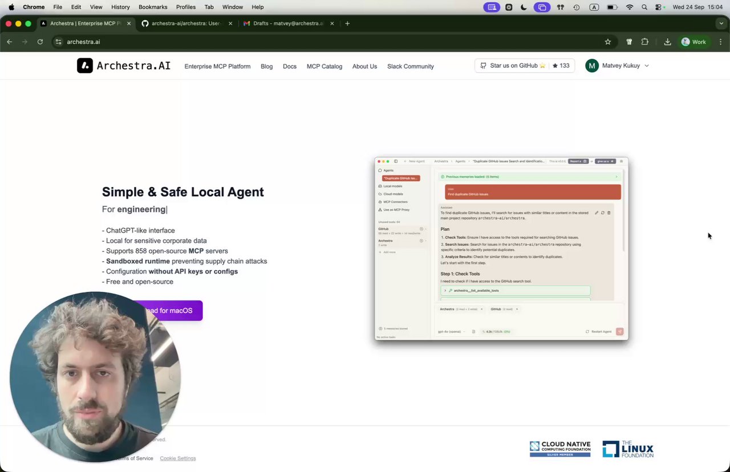Open Cookie Settings link in footer
The height and width of the screenshot is (472, 730).
coord(178,458)
